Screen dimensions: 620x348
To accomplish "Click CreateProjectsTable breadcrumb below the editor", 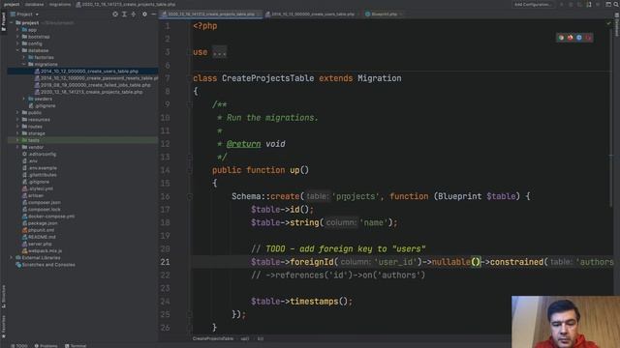I will [x=213, y=338].
